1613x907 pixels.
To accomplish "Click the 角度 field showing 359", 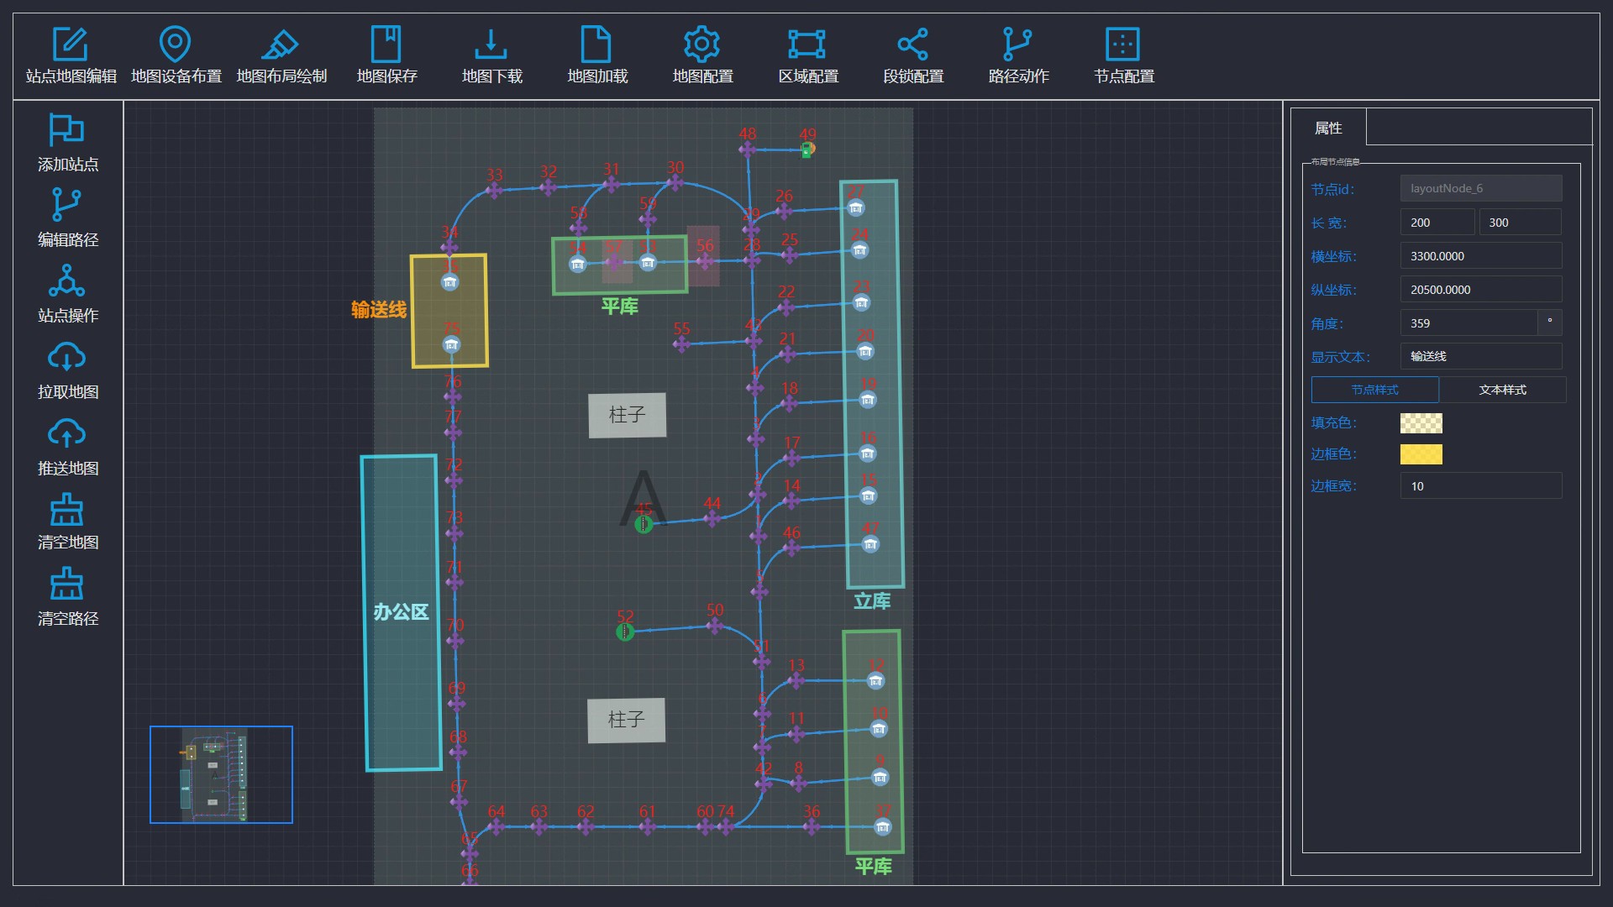I will 1469,323.
